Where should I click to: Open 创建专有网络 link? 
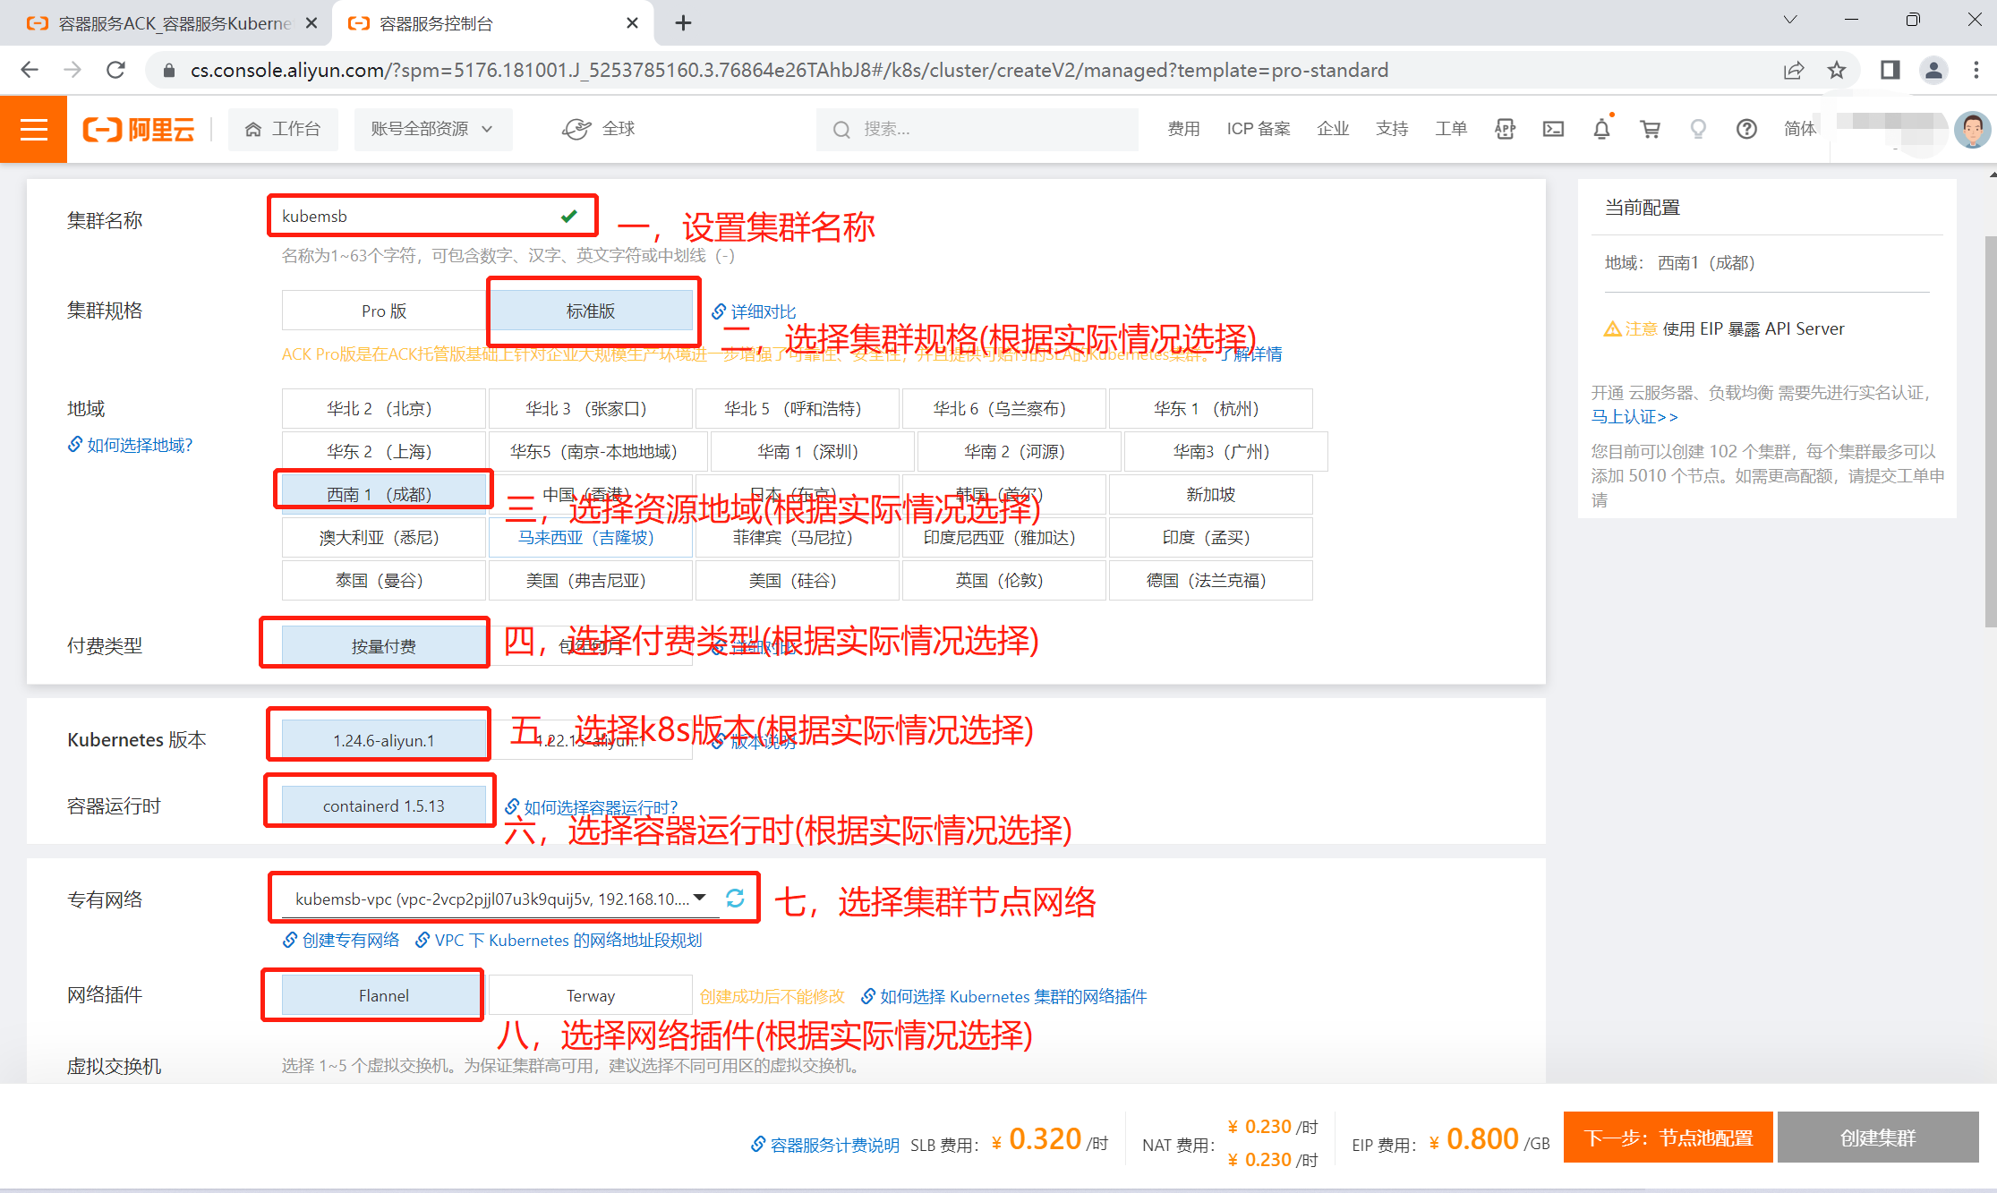[x=341, y=941]
